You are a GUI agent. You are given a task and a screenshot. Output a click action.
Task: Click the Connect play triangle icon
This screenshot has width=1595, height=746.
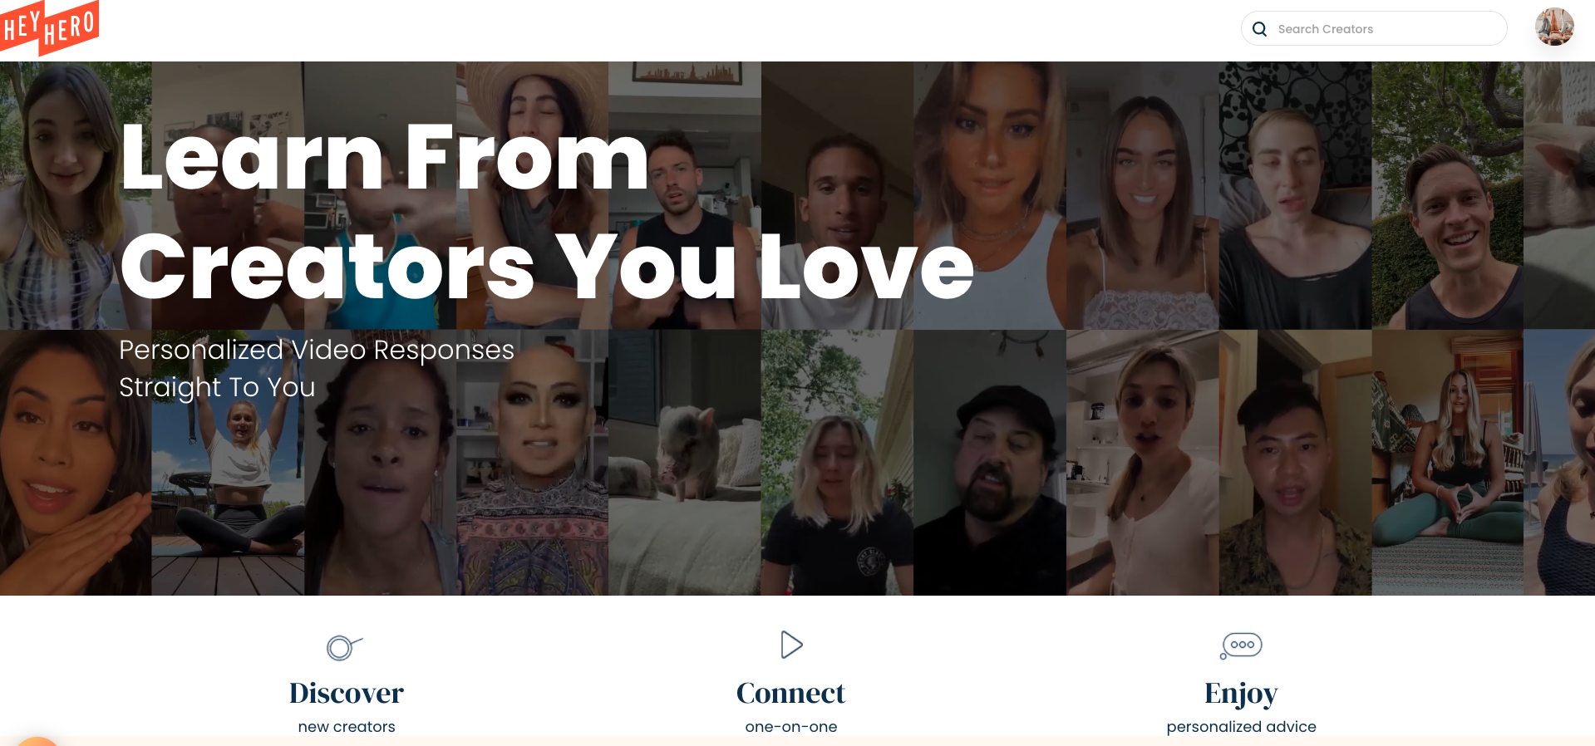click(x=791, y=645)
